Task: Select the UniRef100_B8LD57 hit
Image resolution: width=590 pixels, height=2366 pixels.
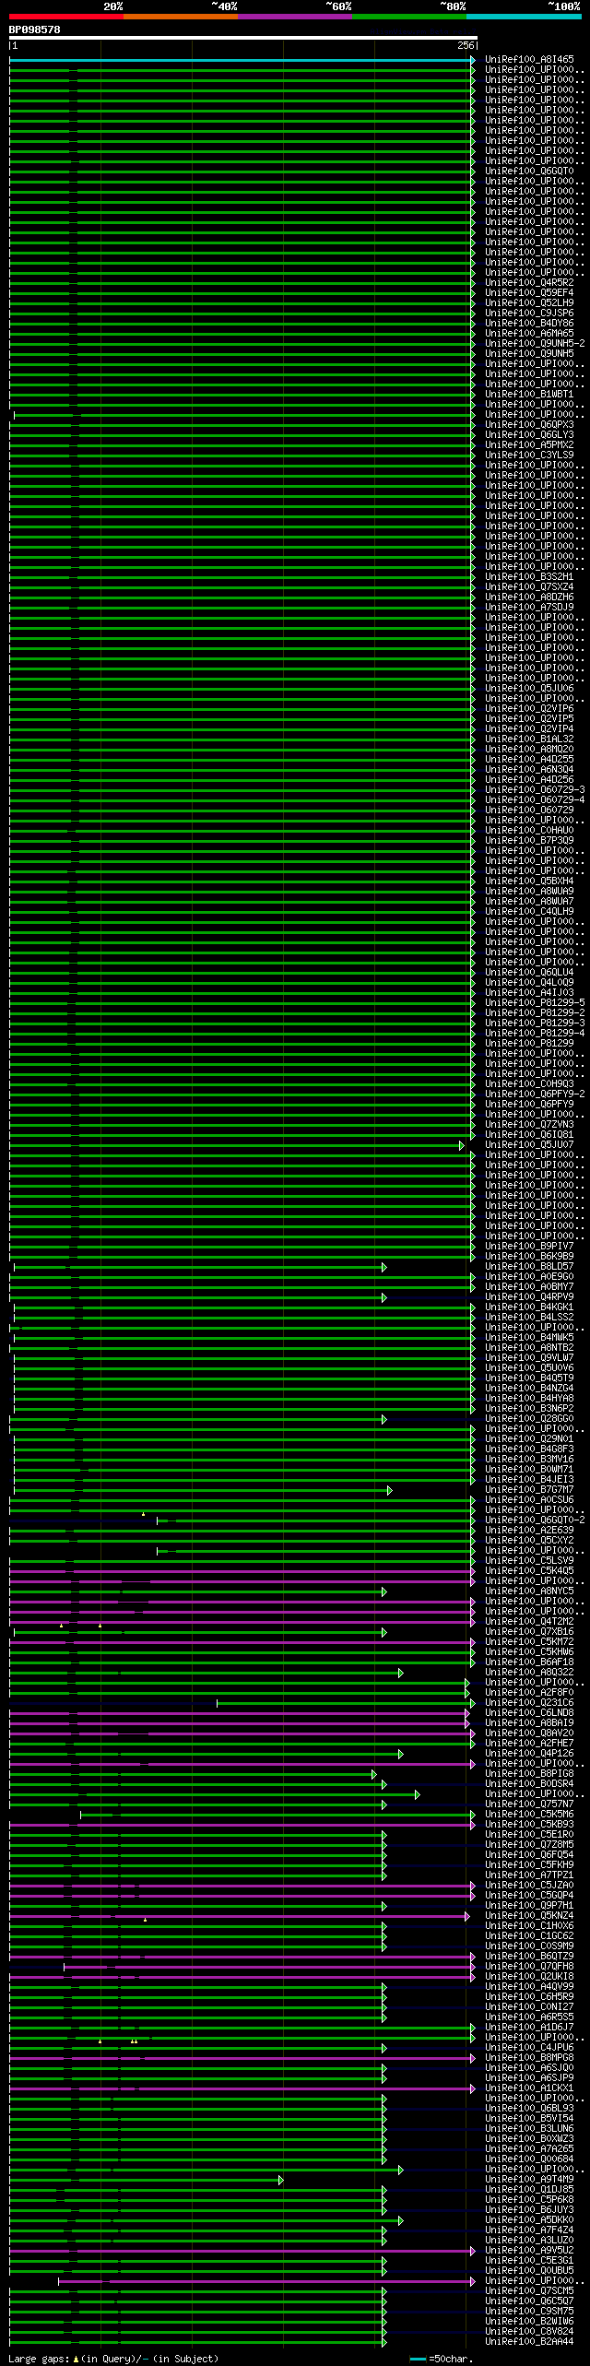Action: tap(529, 1267)
